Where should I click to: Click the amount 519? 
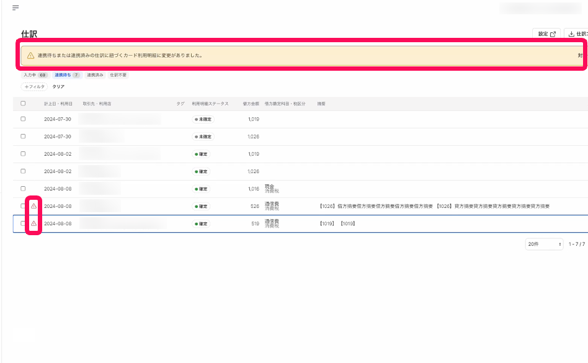256,223
